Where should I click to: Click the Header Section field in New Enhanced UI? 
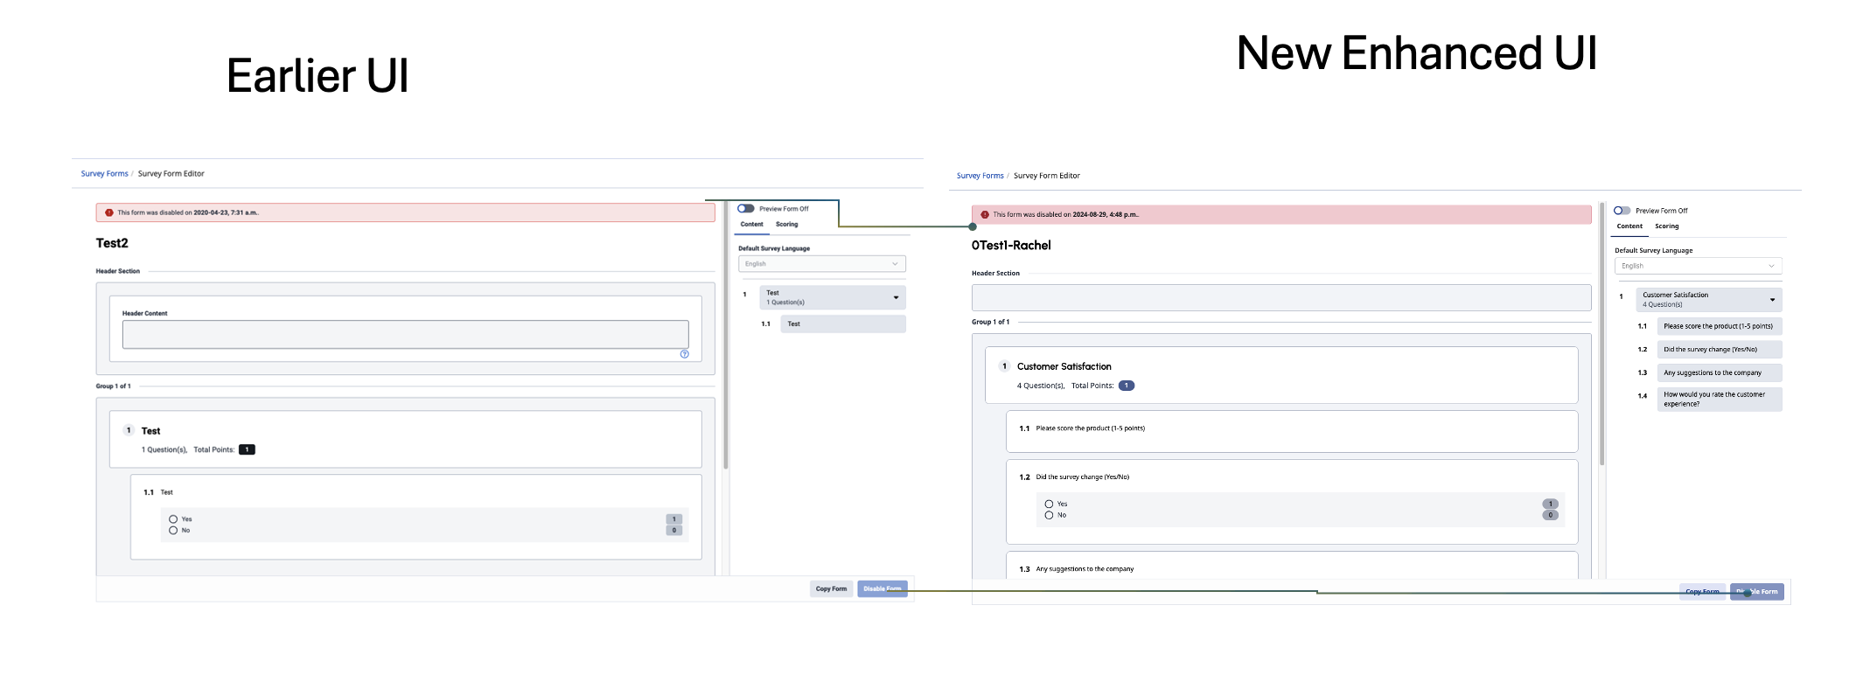(1281, 297)
